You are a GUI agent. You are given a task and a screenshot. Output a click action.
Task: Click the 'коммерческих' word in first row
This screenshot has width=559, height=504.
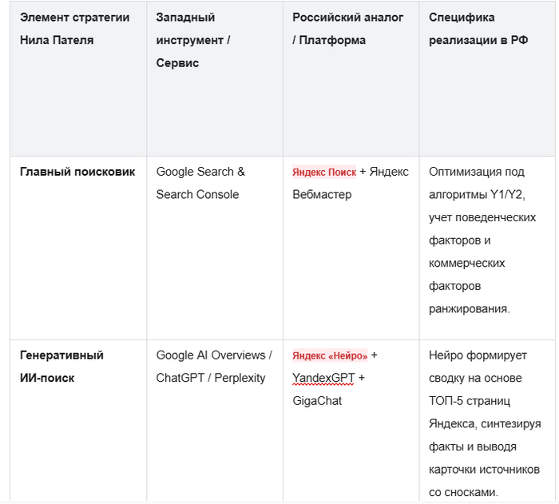[466, 264]
